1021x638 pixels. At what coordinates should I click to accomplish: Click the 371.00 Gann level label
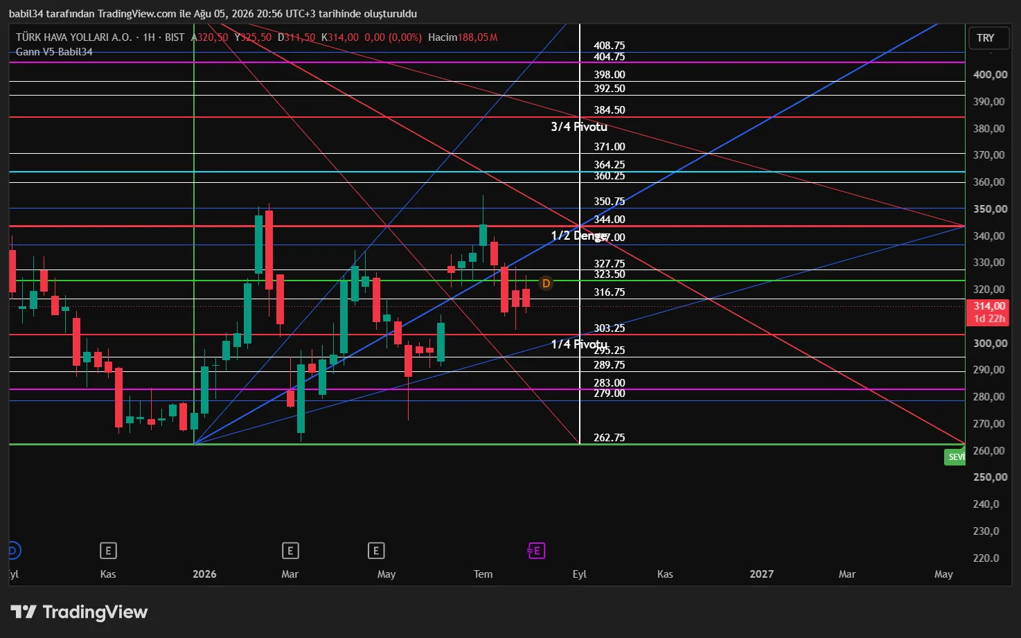[x=610, y=147]
